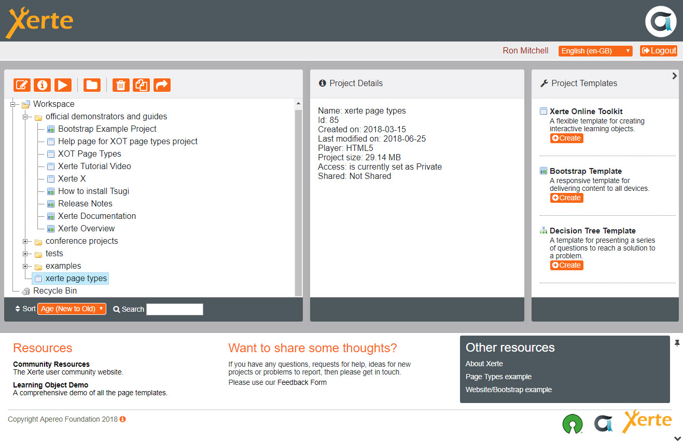This screenshot has height=444, width=683.
Task: Select the Xerte Documentation project
Action: click(97, 216)
